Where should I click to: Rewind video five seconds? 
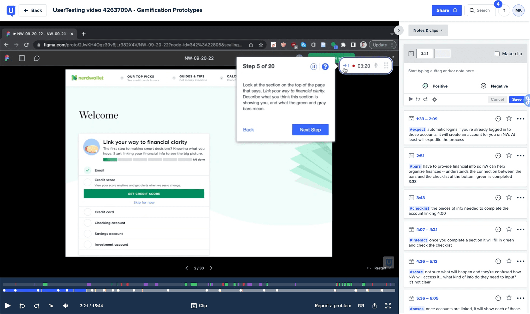tap(22, 306)
